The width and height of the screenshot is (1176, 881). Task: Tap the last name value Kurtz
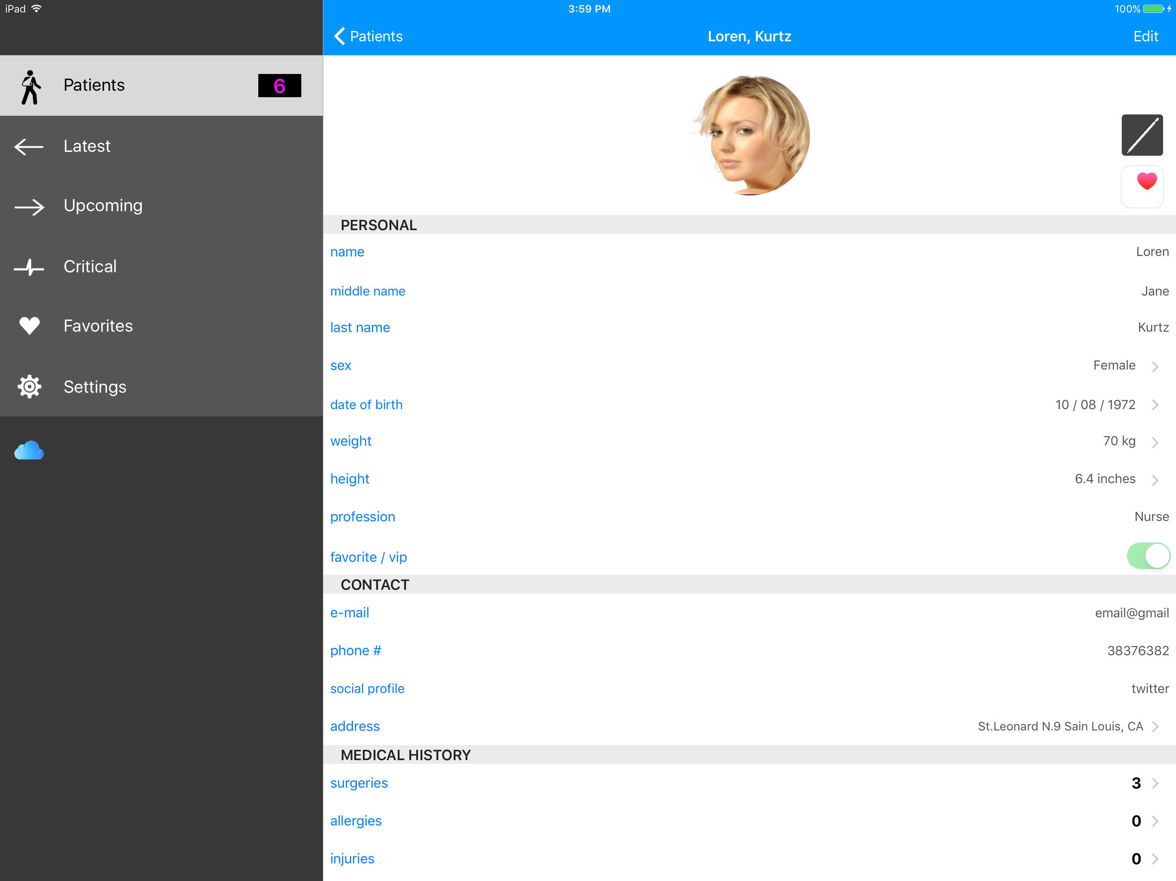pos(1153,327)
